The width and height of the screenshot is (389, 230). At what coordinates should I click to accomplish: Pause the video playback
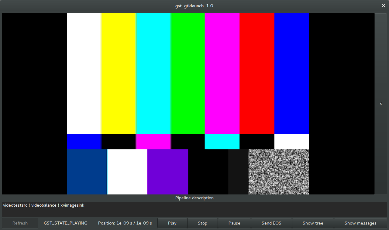(x=234, y=223)
